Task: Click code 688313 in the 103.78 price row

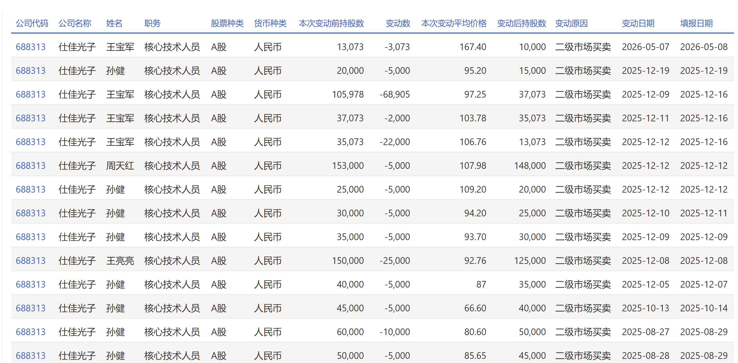Action: coord(31,118)
